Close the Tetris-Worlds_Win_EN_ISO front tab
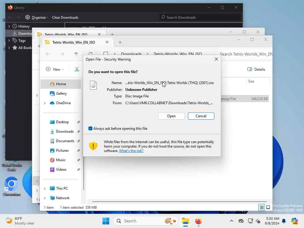 (107, 42)
